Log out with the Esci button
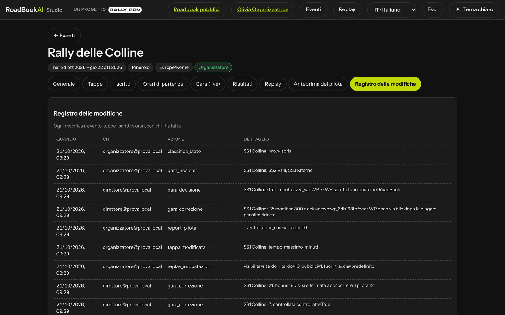 (x=432, y=10)
